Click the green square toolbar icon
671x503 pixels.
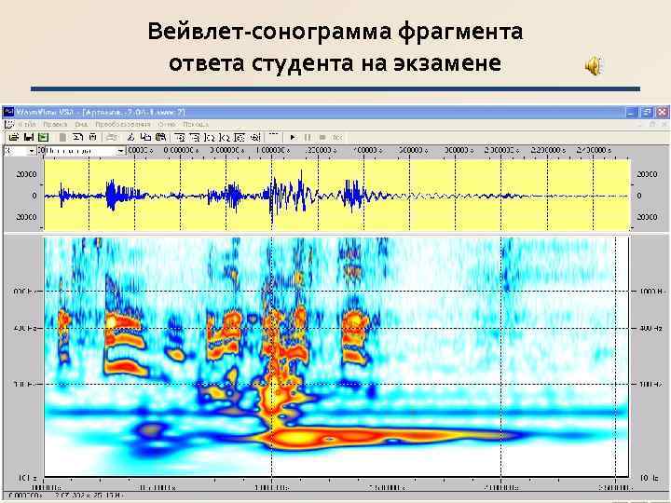(x=43, y=137)
